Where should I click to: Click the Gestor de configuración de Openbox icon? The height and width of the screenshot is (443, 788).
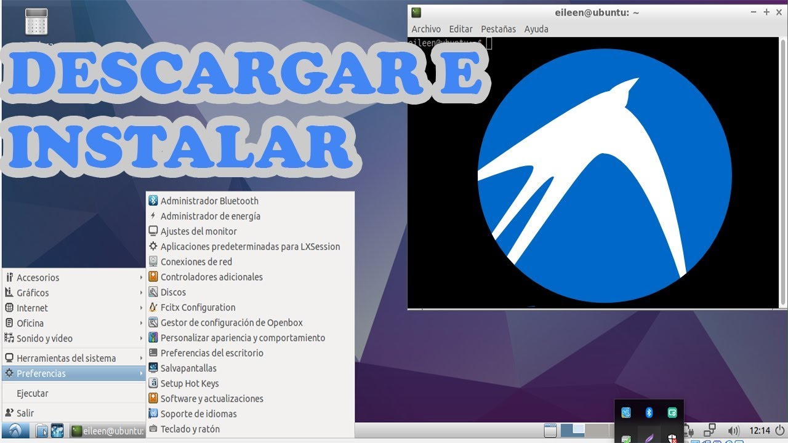click(154, 322)
